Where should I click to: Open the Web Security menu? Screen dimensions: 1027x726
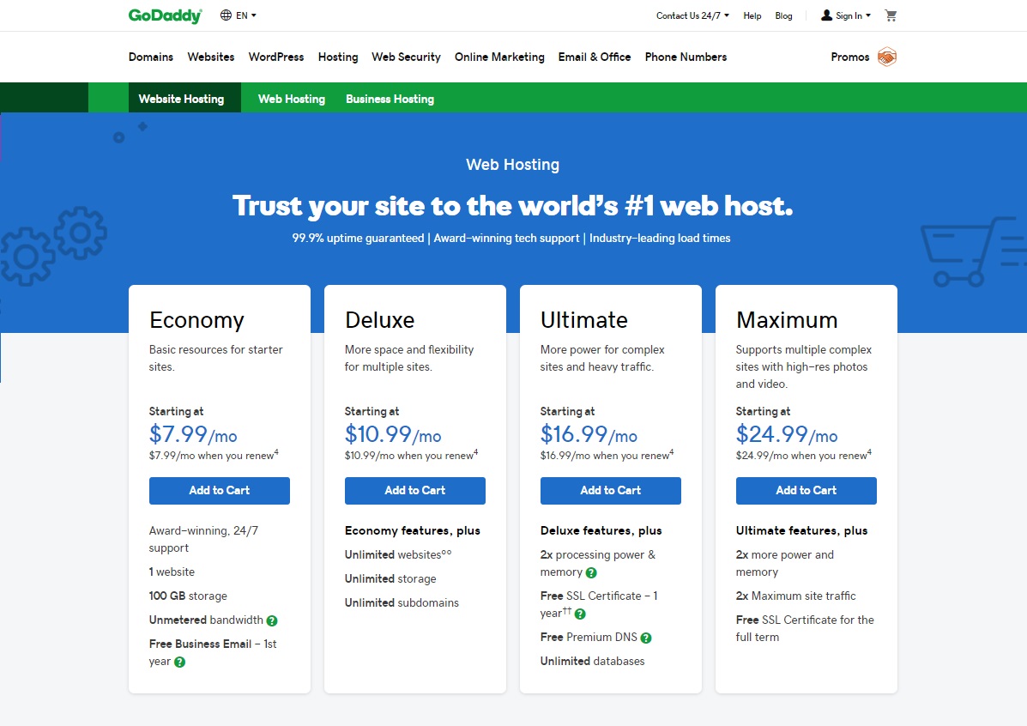coord(406,57)
